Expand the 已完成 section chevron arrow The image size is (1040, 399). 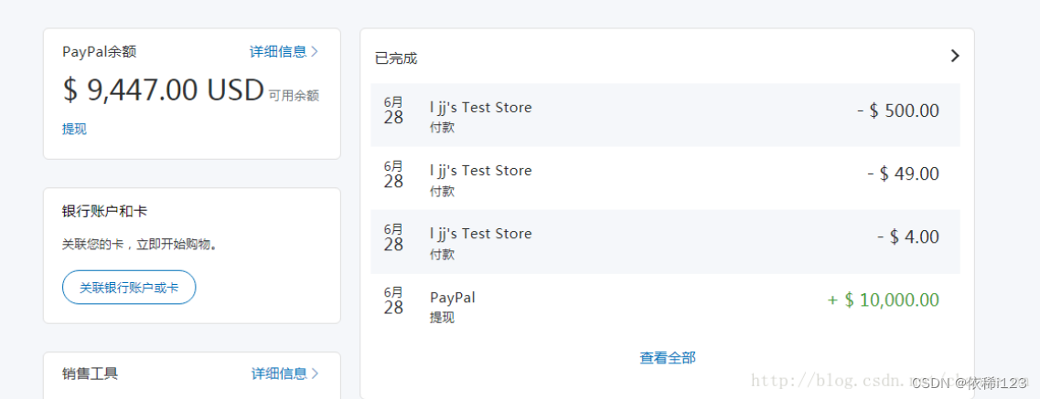[x=955, y=56]
